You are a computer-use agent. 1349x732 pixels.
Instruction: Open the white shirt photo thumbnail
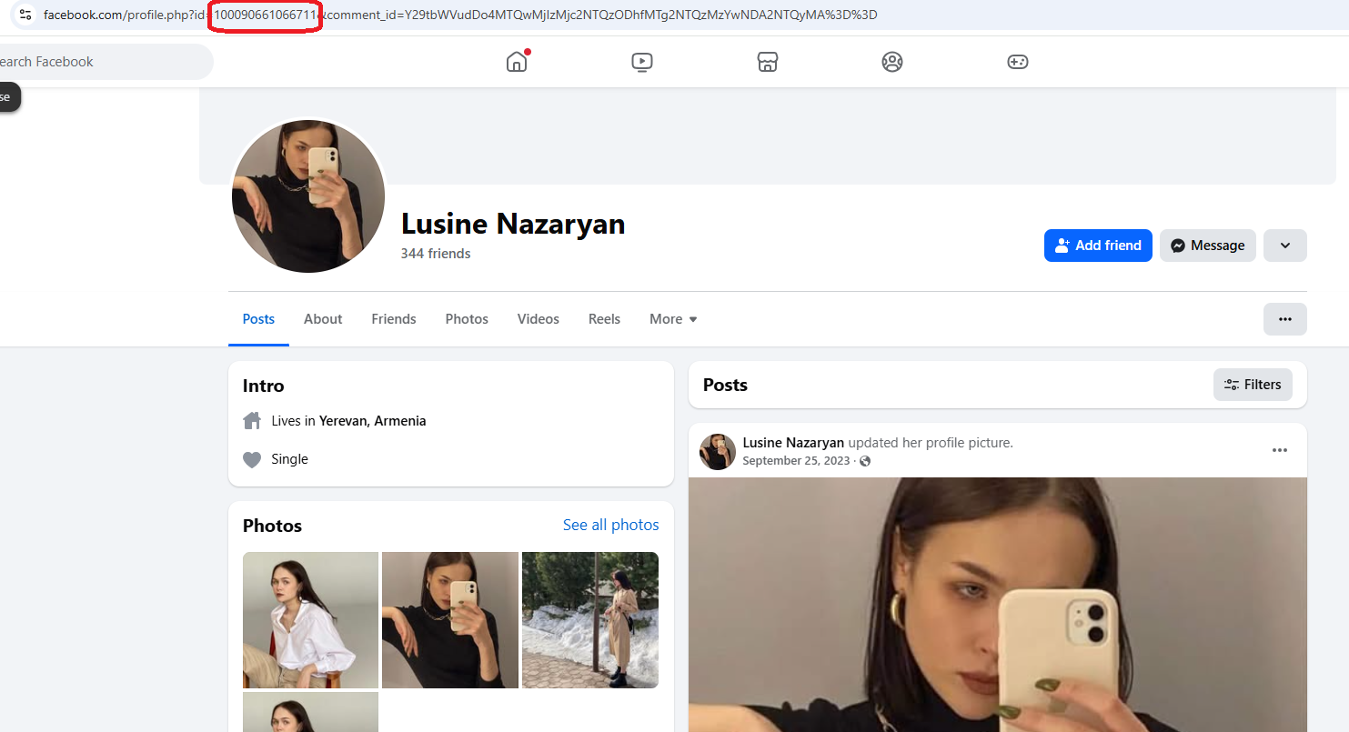click(310, 620)
